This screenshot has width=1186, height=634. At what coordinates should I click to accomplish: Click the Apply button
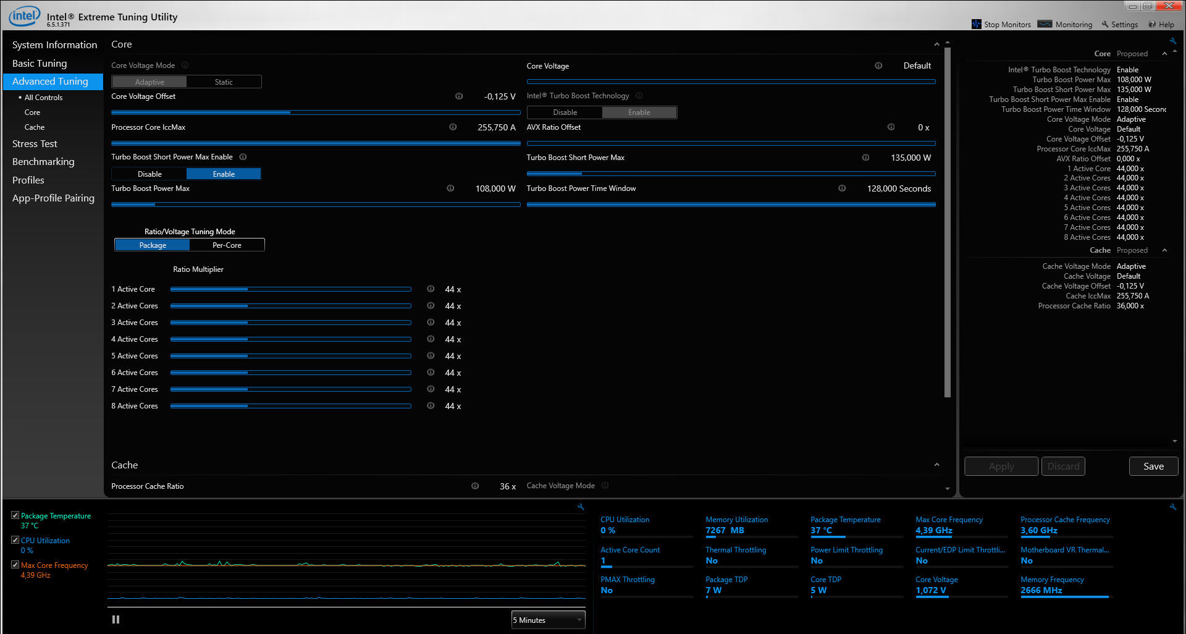pyautogui.click(x=1001, y=466)
